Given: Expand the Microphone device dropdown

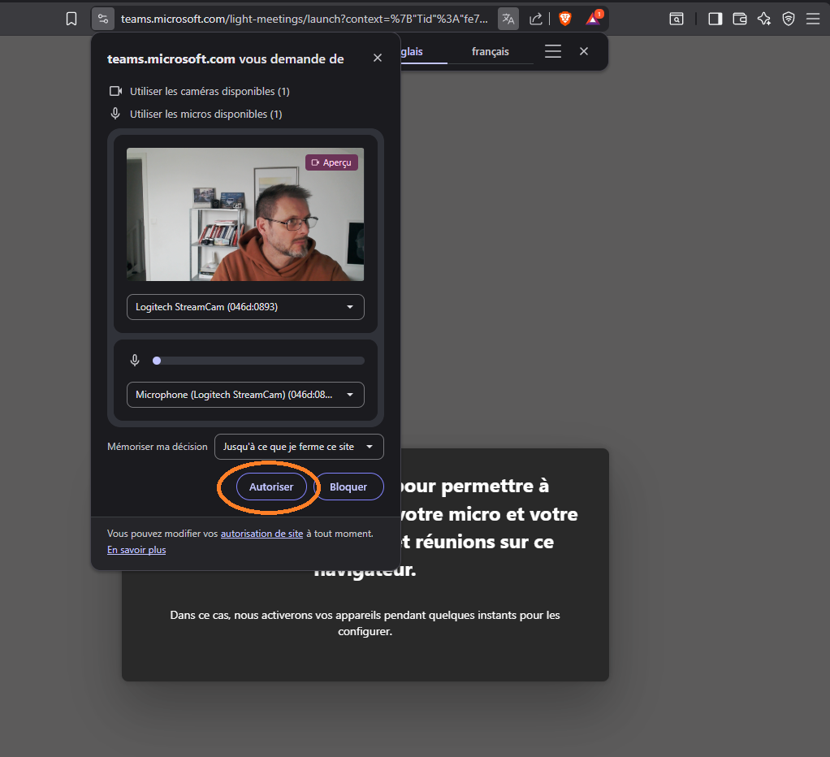Looking at the screenshot, I should 245,395.
